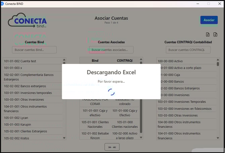Click Cuentas Bind list scroll up arrow

tap(64, 60)
